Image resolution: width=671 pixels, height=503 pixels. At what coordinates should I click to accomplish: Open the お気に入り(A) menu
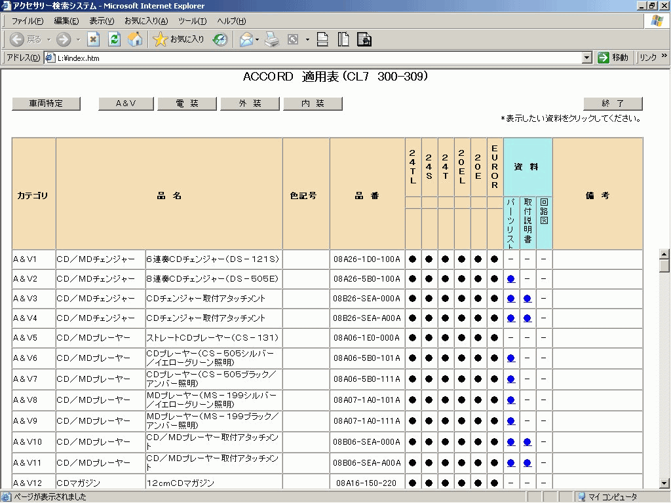click(146, 21)
